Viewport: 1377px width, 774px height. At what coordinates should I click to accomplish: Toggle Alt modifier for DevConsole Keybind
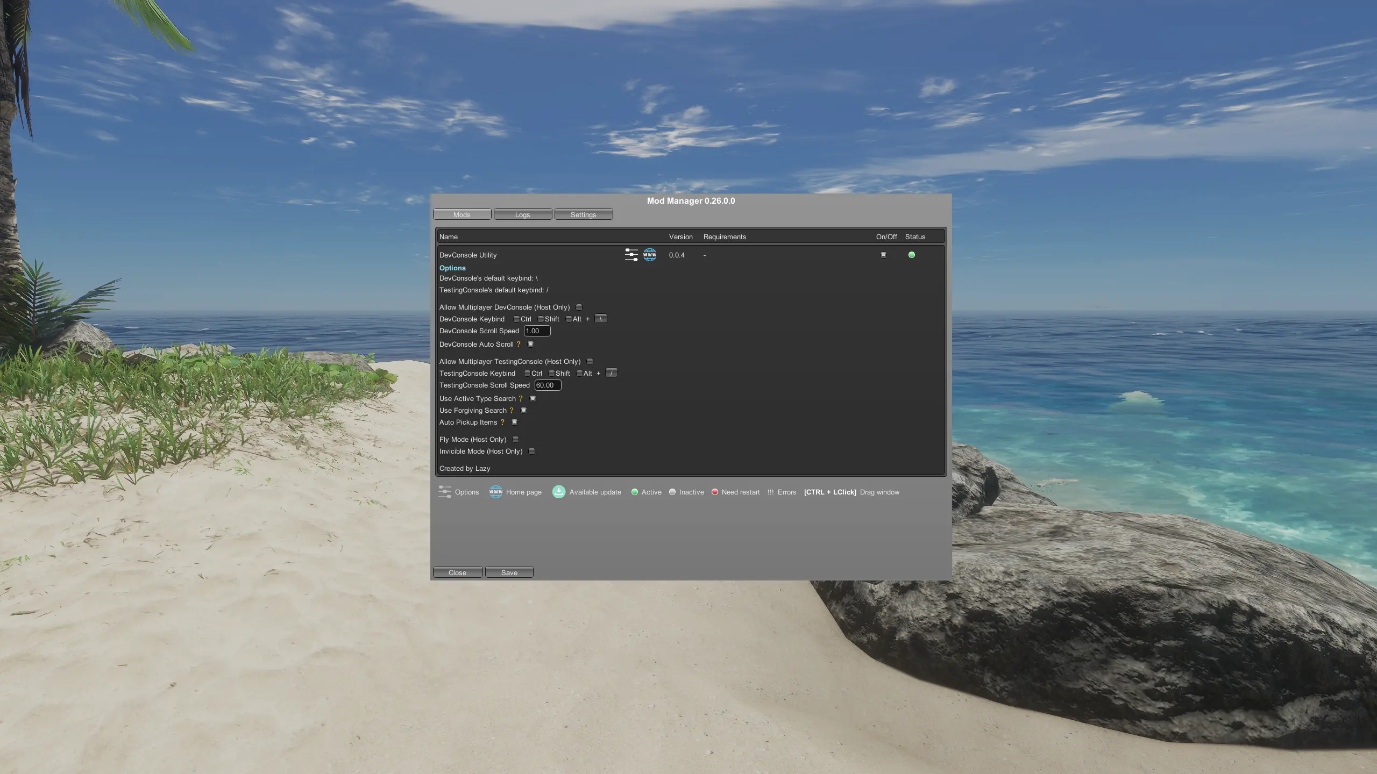[569, 319]
